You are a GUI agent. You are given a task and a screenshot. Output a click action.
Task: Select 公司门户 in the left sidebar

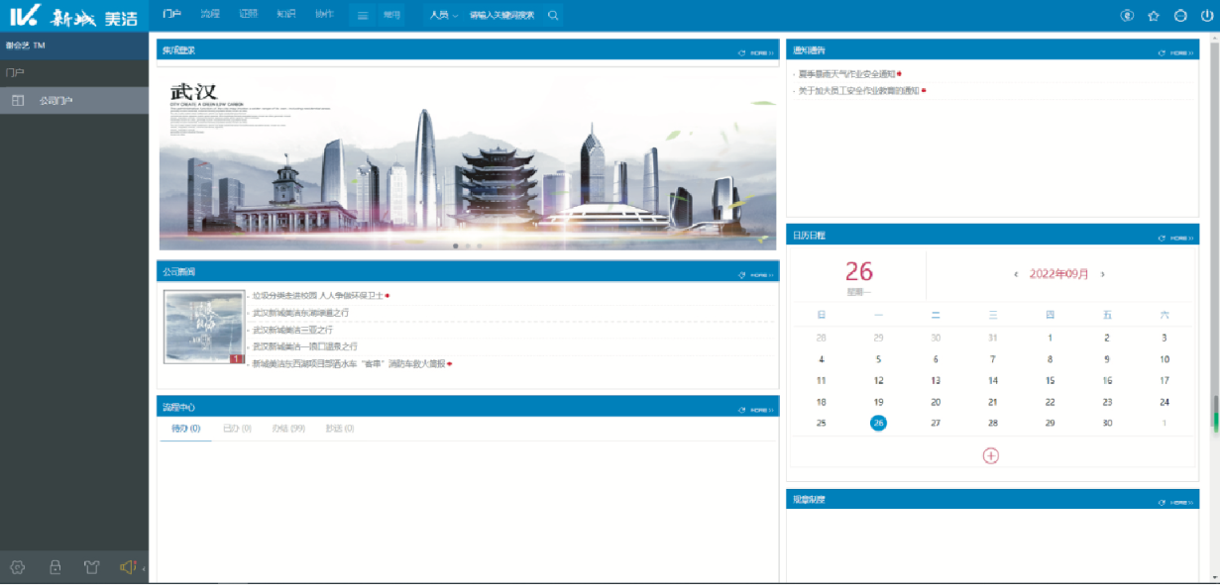(x=55, y=100)
